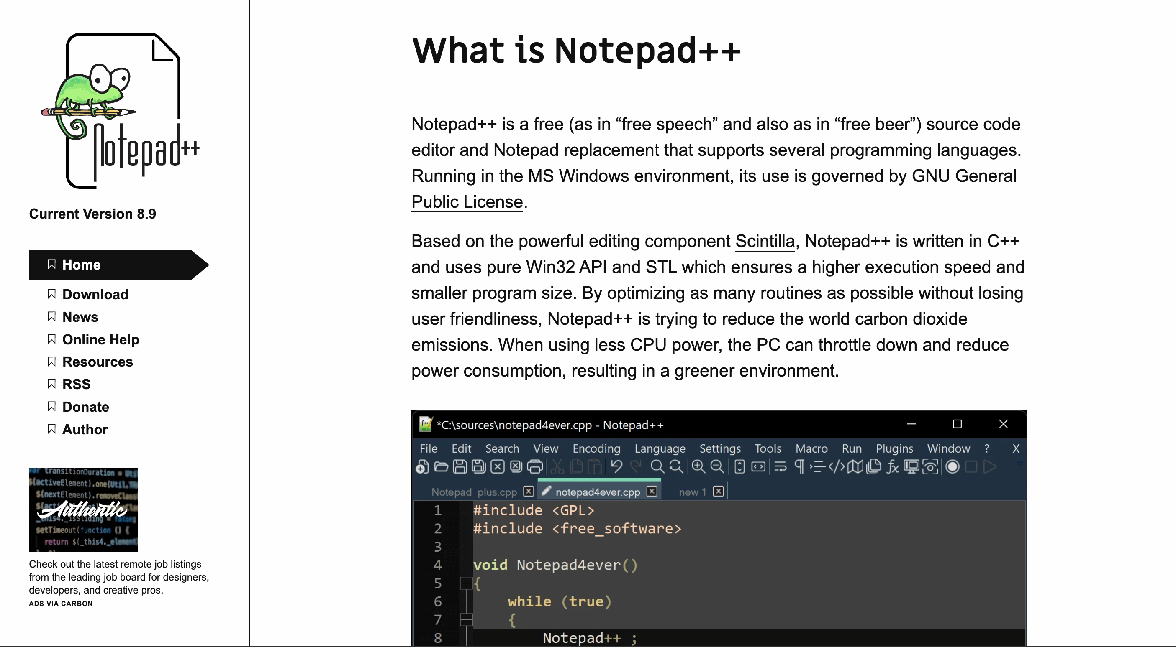Toggle Show All Characters pilcrow icon
1176x647 pixels.
[800, 467]
